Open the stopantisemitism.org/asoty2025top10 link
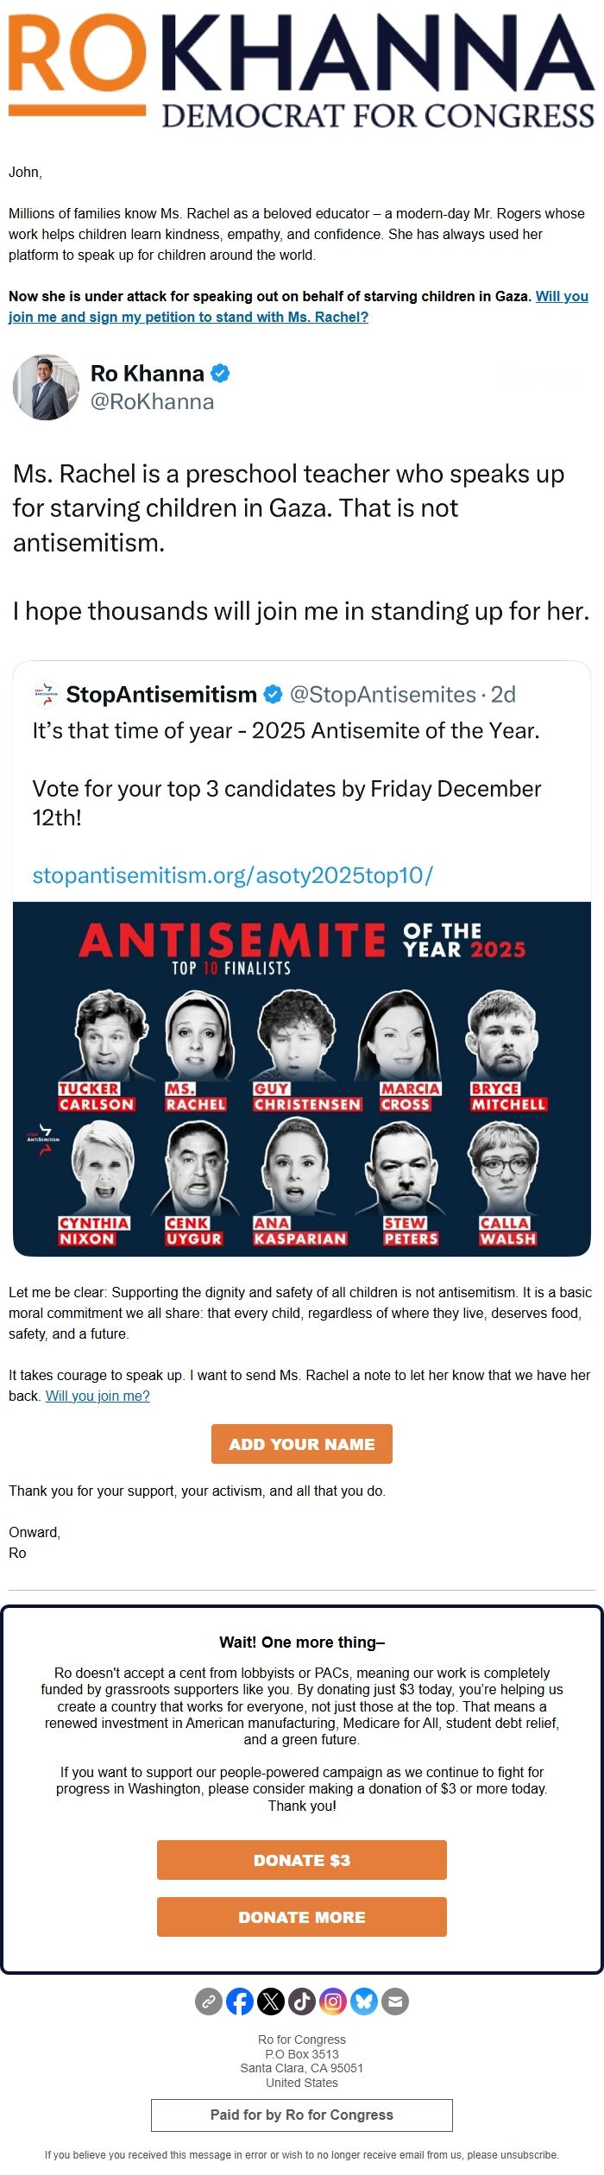 tap(232, 875)
